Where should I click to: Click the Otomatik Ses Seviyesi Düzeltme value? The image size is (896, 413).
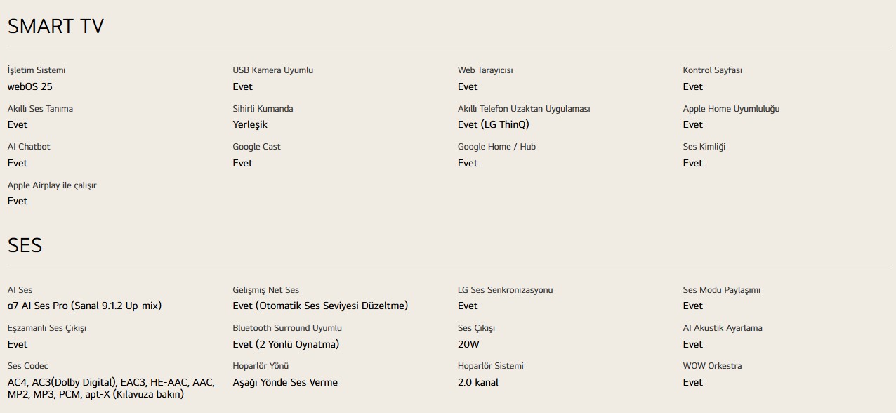320,306
